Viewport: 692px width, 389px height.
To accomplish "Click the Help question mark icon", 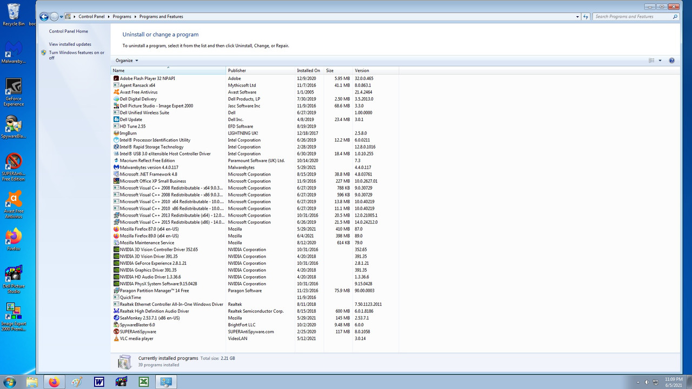I will coord(671,60).
